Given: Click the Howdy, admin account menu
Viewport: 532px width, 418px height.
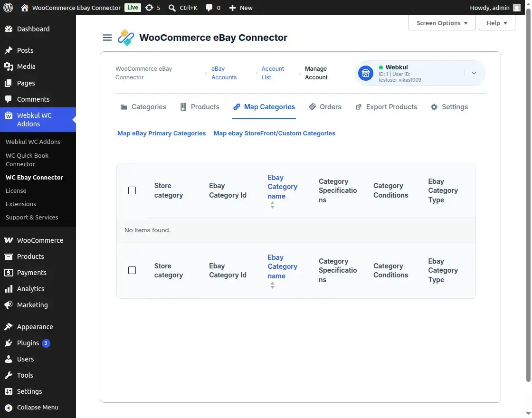Looking at the screenshot, I should click(x=495, y=8).
